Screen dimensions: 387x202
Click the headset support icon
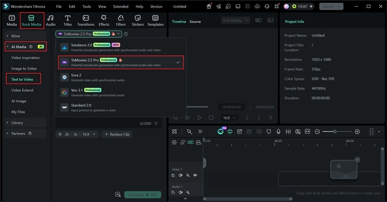click(x=267, y=6)
